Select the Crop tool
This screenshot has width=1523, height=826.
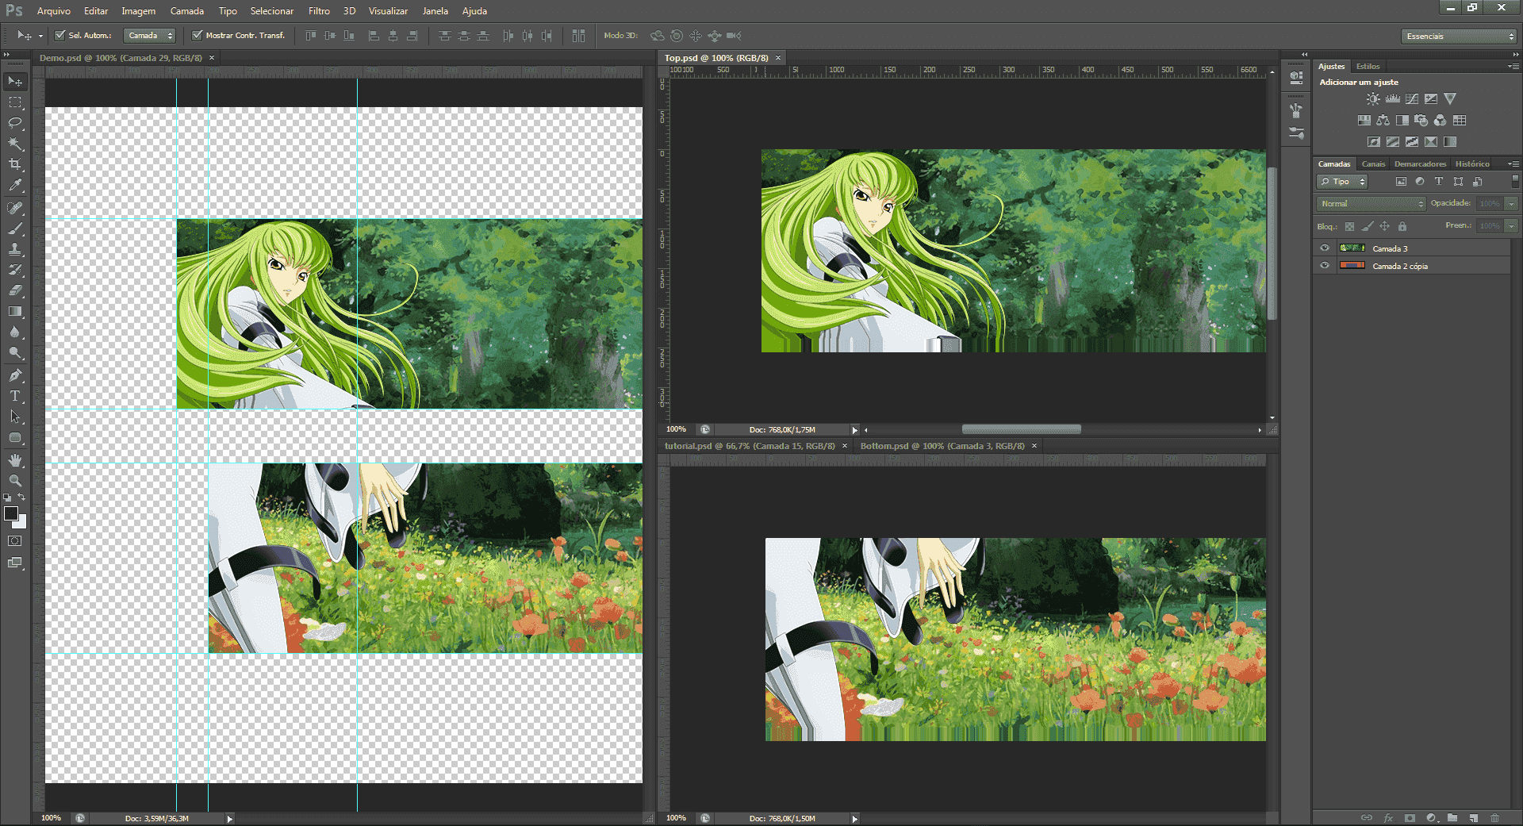(x=15, y=164)
